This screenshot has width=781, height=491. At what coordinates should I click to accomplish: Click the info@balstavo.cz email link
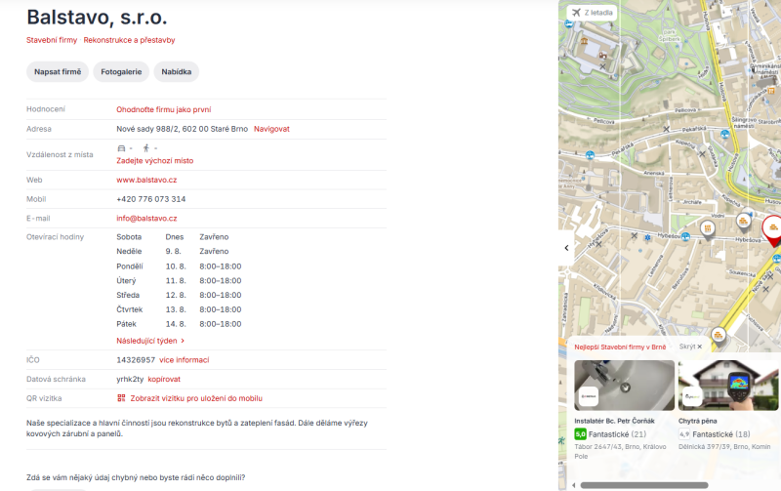coord(146,218)
